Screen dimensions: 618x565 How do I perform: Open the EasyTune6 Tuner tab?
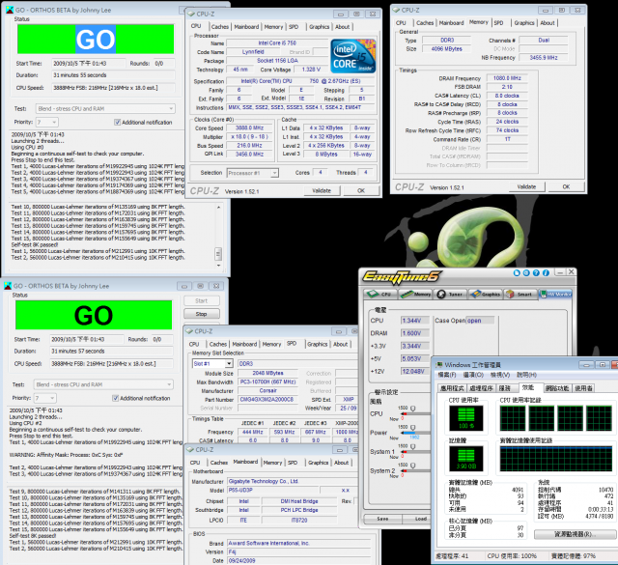tap(450, 295)
